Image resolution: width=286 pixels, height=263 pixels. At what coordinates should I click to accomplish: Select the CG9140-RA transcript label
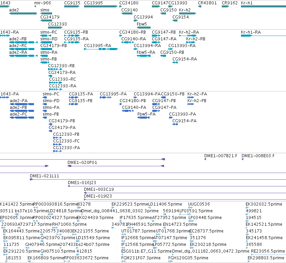coord(133,39)
